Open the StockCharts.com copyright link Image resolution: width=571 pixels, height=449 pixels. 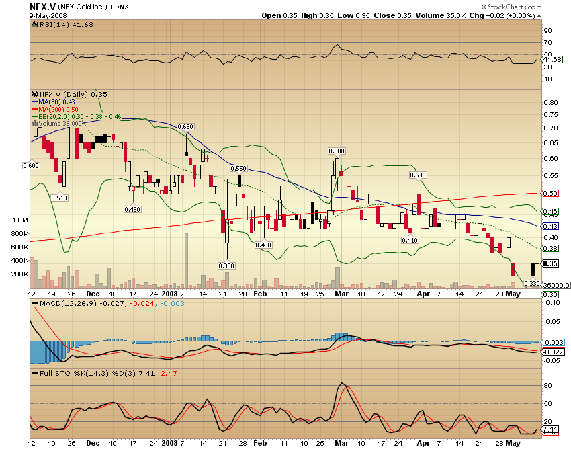pyautogui.click(x=512, y=6)
